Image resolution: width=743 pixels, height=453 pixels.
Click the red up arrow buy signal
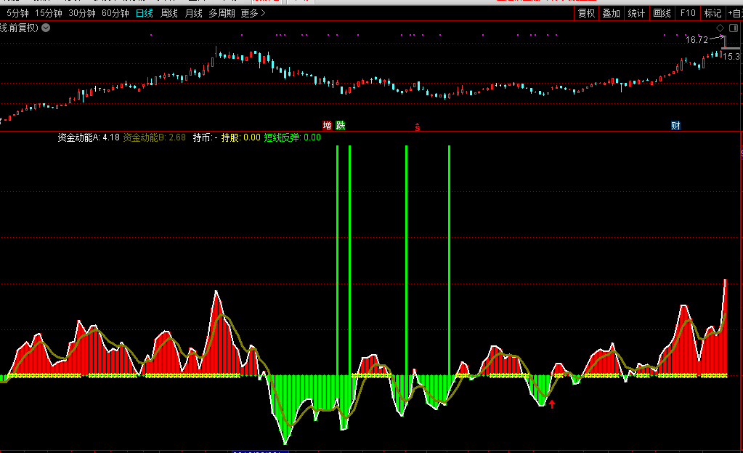pyautogui.click(x=552, y=404)
